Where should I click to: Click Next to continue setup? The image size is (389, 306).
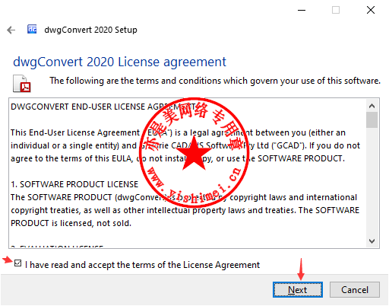click(298, 289)
